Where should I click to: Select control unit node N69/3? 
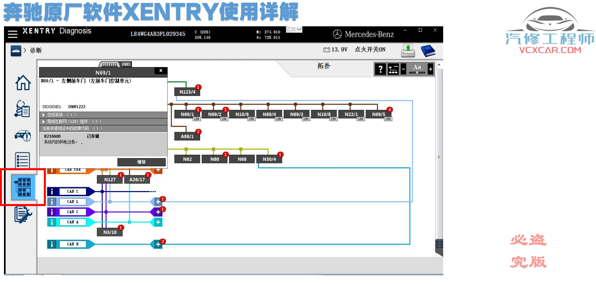click(x=297, y=114)
